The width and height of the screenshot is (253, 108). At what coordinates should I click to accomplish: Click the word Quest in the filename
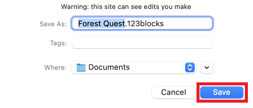click(x=114, y=24)
